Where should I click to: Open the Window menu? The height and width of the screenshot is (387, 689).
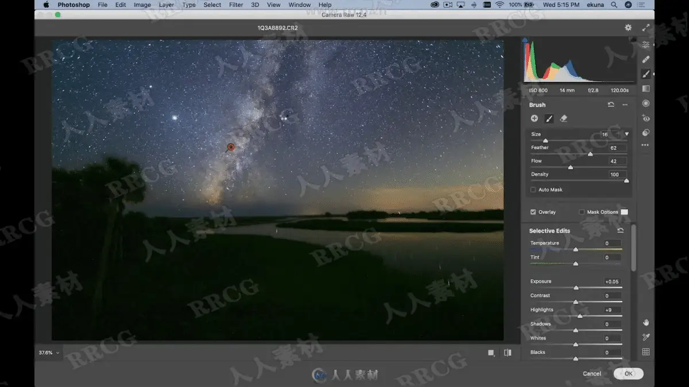pyautogui.click(x=300, y=5)
